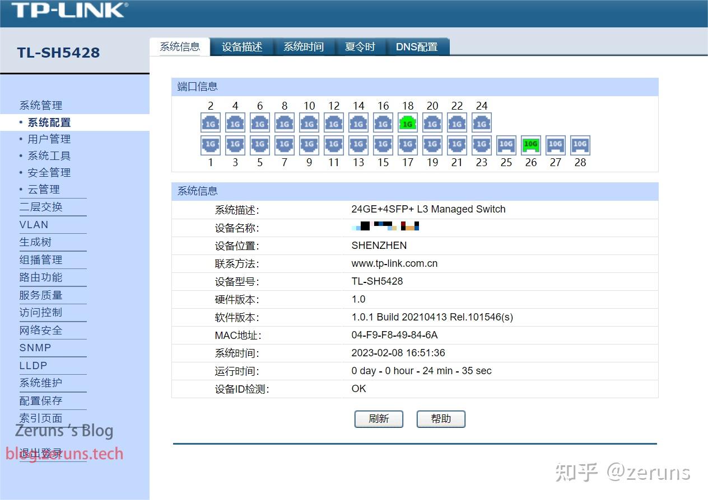The image size is (708, 500).
Task: Expand VLAN menu
Action: click(x=34, y=225)
